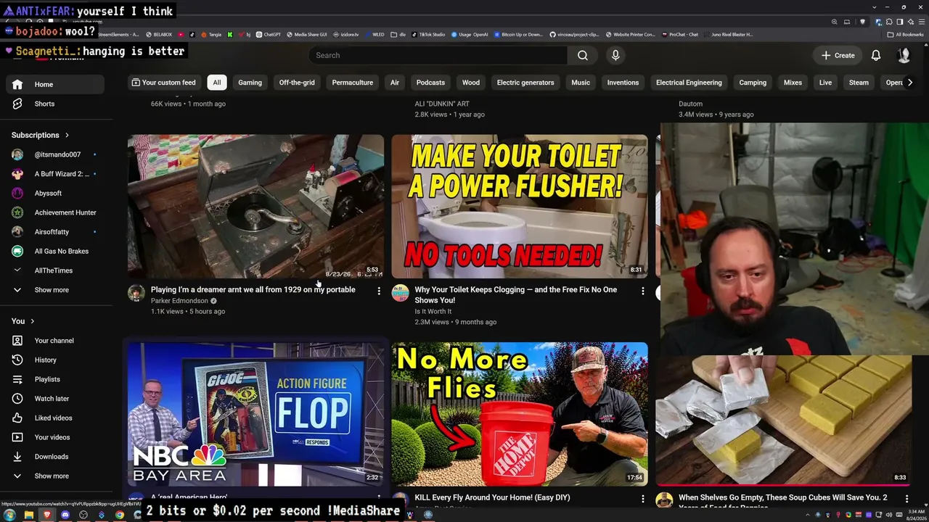Viewport: 929px width, 522px height.
Task: Open Parker Edmondson channel avatar
Action: [x=136, y=293]
